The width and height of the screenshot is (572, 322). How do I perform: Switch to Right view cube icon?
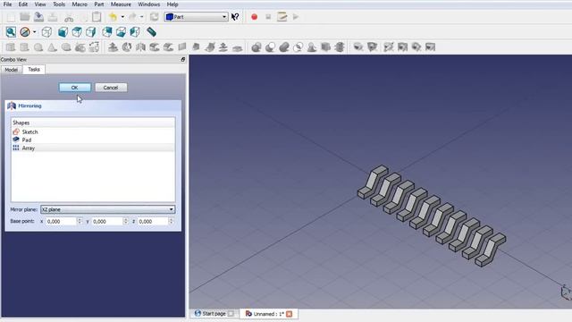tap(90, 32)
